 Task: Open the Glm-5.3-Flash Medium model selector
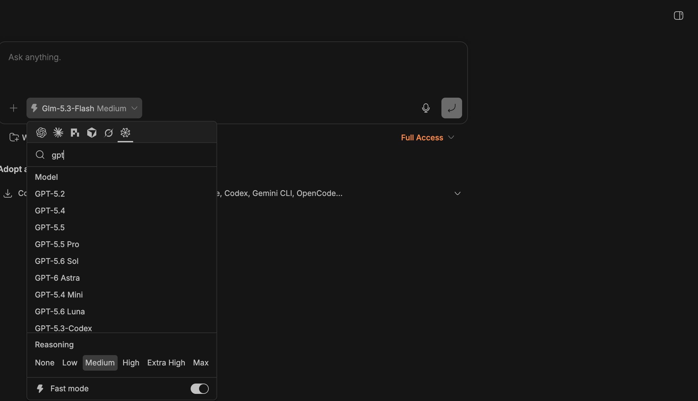click(84, 108)
